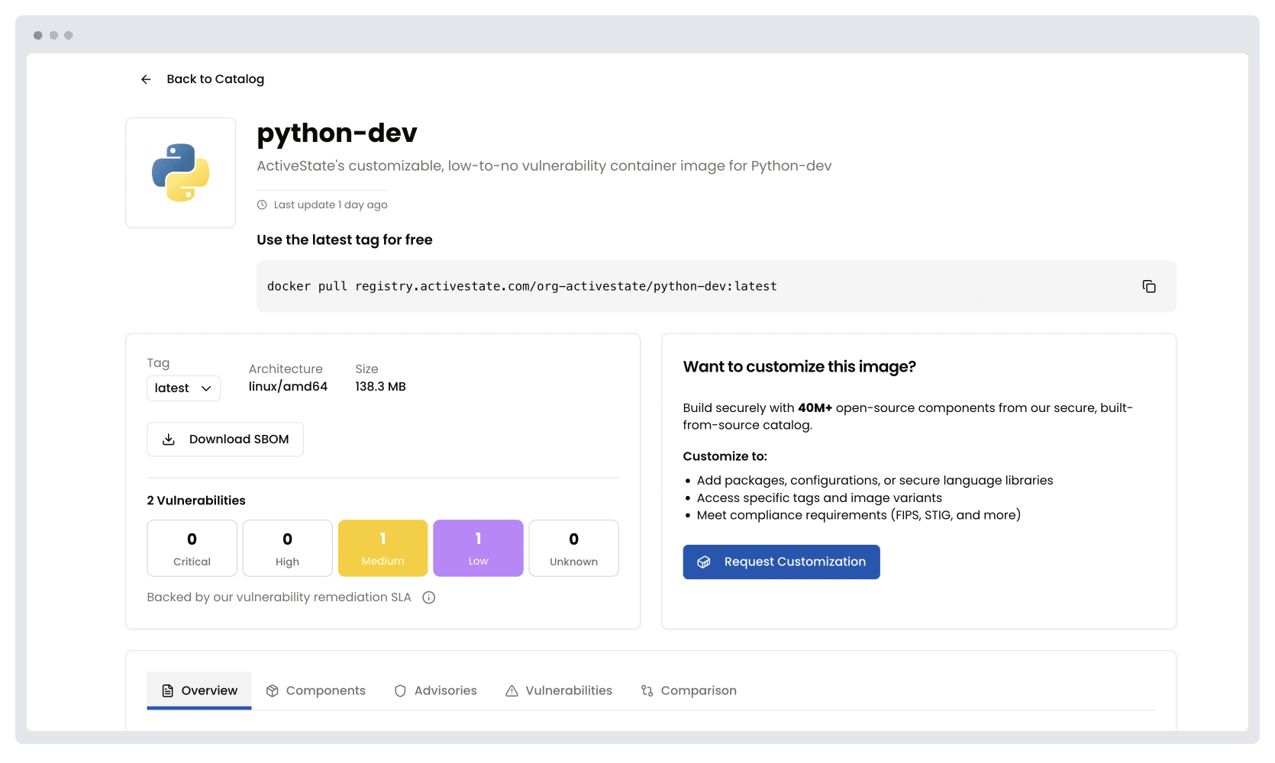Screen dimensions: 1275x763
Task: Click the warning triangle on Vulnerabilities tab
Action: [511, 691]
